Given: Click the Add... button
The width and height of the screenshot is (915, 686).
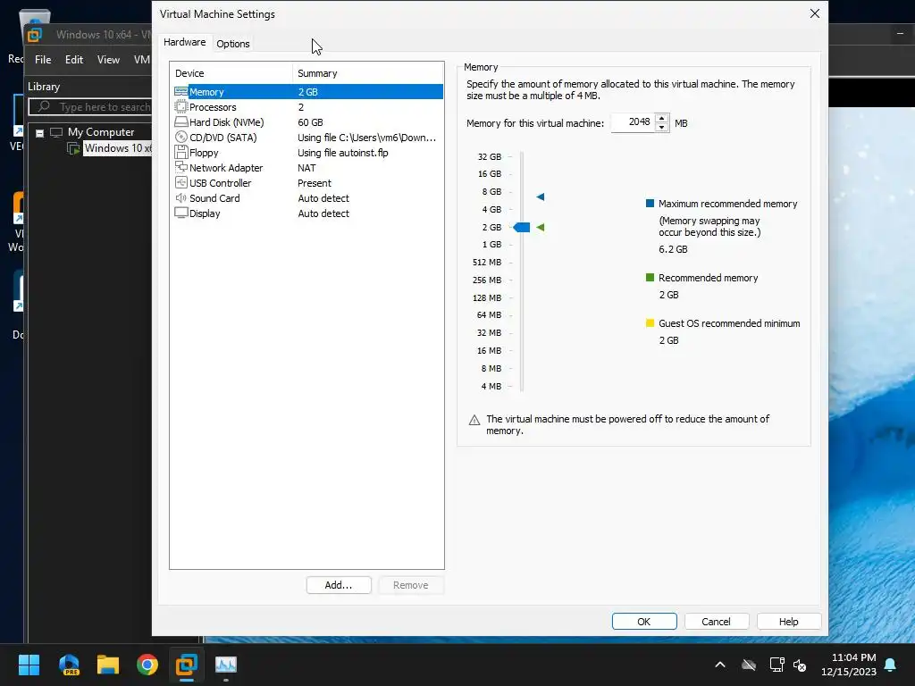Looking at the screenshot, I should [339, 585].
